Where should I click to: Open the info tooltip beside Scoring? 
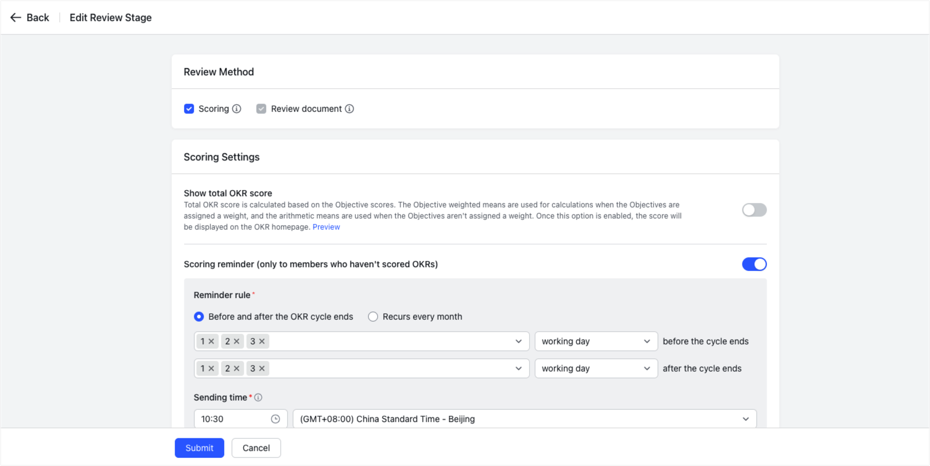click(238, 109)
